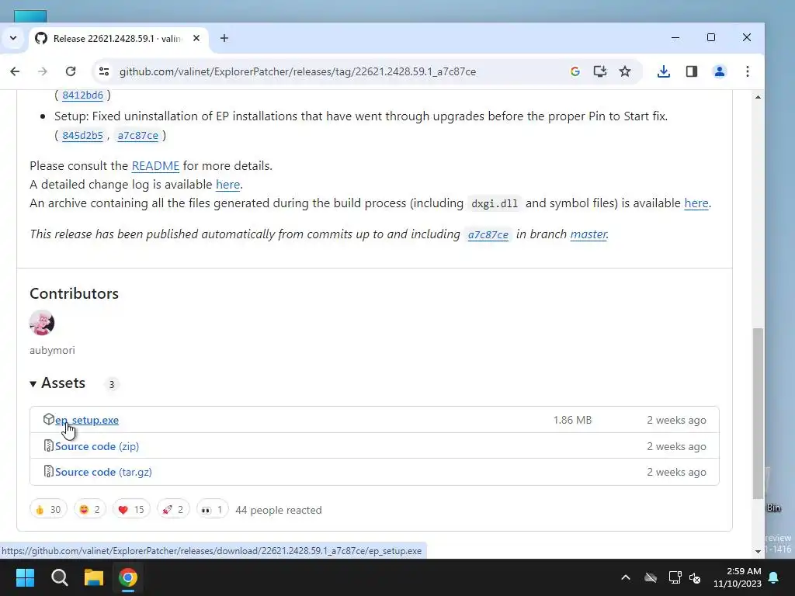Bookmark this page with the star icon
This screenshot has width=795, height=596.
tap(625, 71)
